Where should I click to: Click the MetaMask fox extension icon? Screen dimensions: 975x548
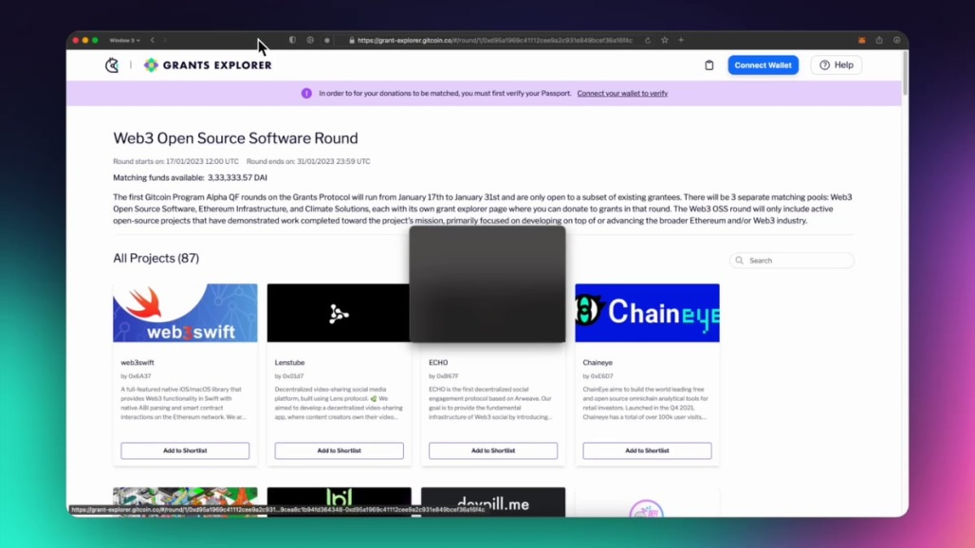(x=862, y=41)
